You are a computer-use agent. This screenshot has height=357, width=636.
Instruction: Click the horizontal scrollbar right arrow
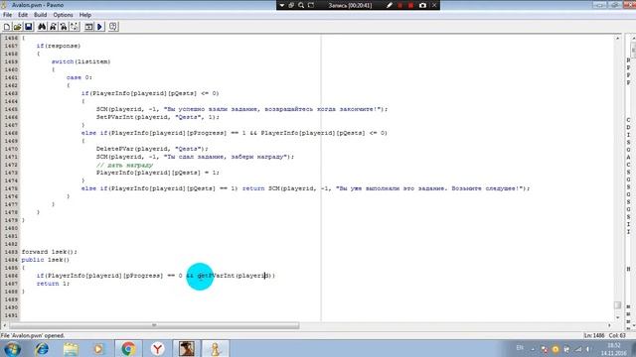609,325
